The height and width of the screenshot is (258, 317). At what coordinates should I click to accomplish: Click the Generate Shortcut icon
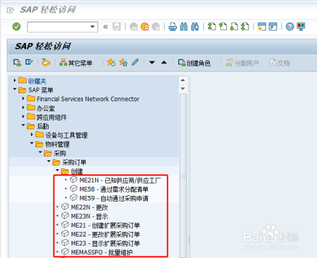coord(273,27)
